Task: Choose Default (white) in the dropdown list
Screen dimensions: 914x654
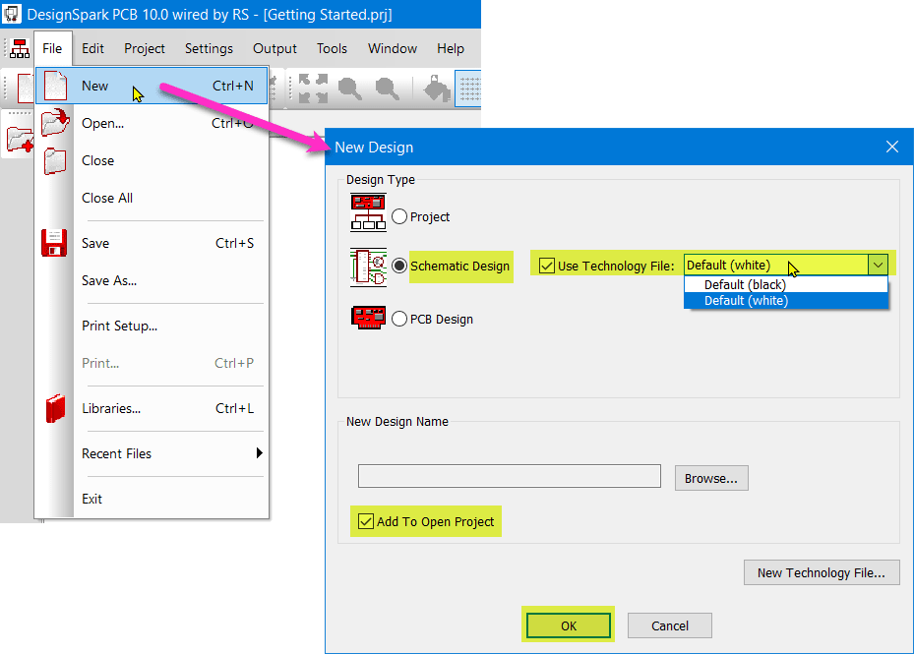Action: pyautogui.click(x=786, y=301)
